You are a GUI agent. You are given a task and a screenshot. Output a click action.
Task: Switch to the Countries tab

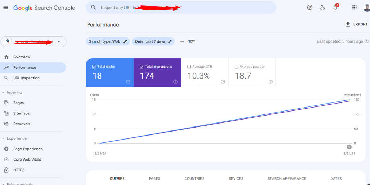(x=194, y=178)
